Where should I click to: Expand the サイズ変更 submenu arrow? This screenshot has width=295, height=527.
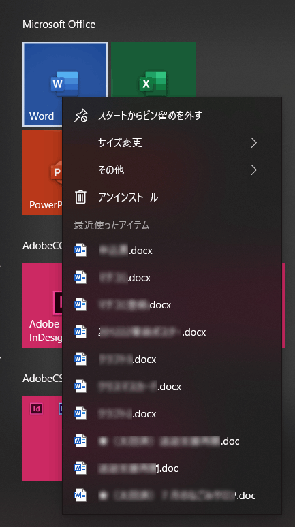click(x=254, y=143)
